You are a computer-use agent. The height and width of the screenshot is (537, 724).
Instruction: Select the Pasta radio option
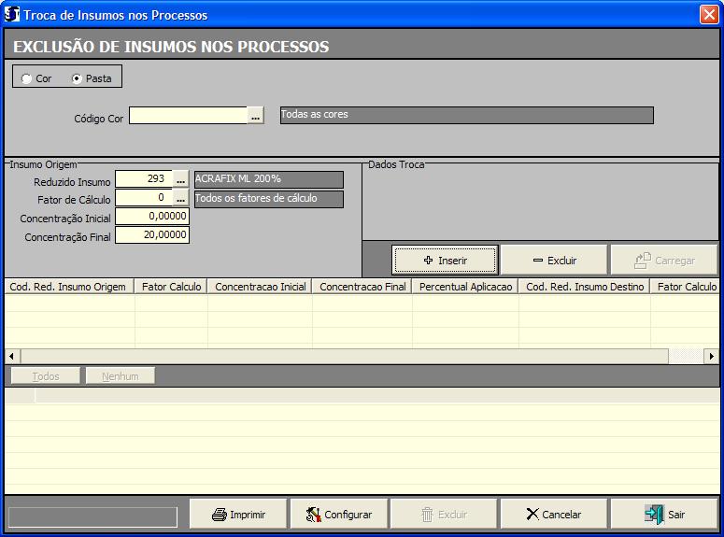click(x=77, y=79)
